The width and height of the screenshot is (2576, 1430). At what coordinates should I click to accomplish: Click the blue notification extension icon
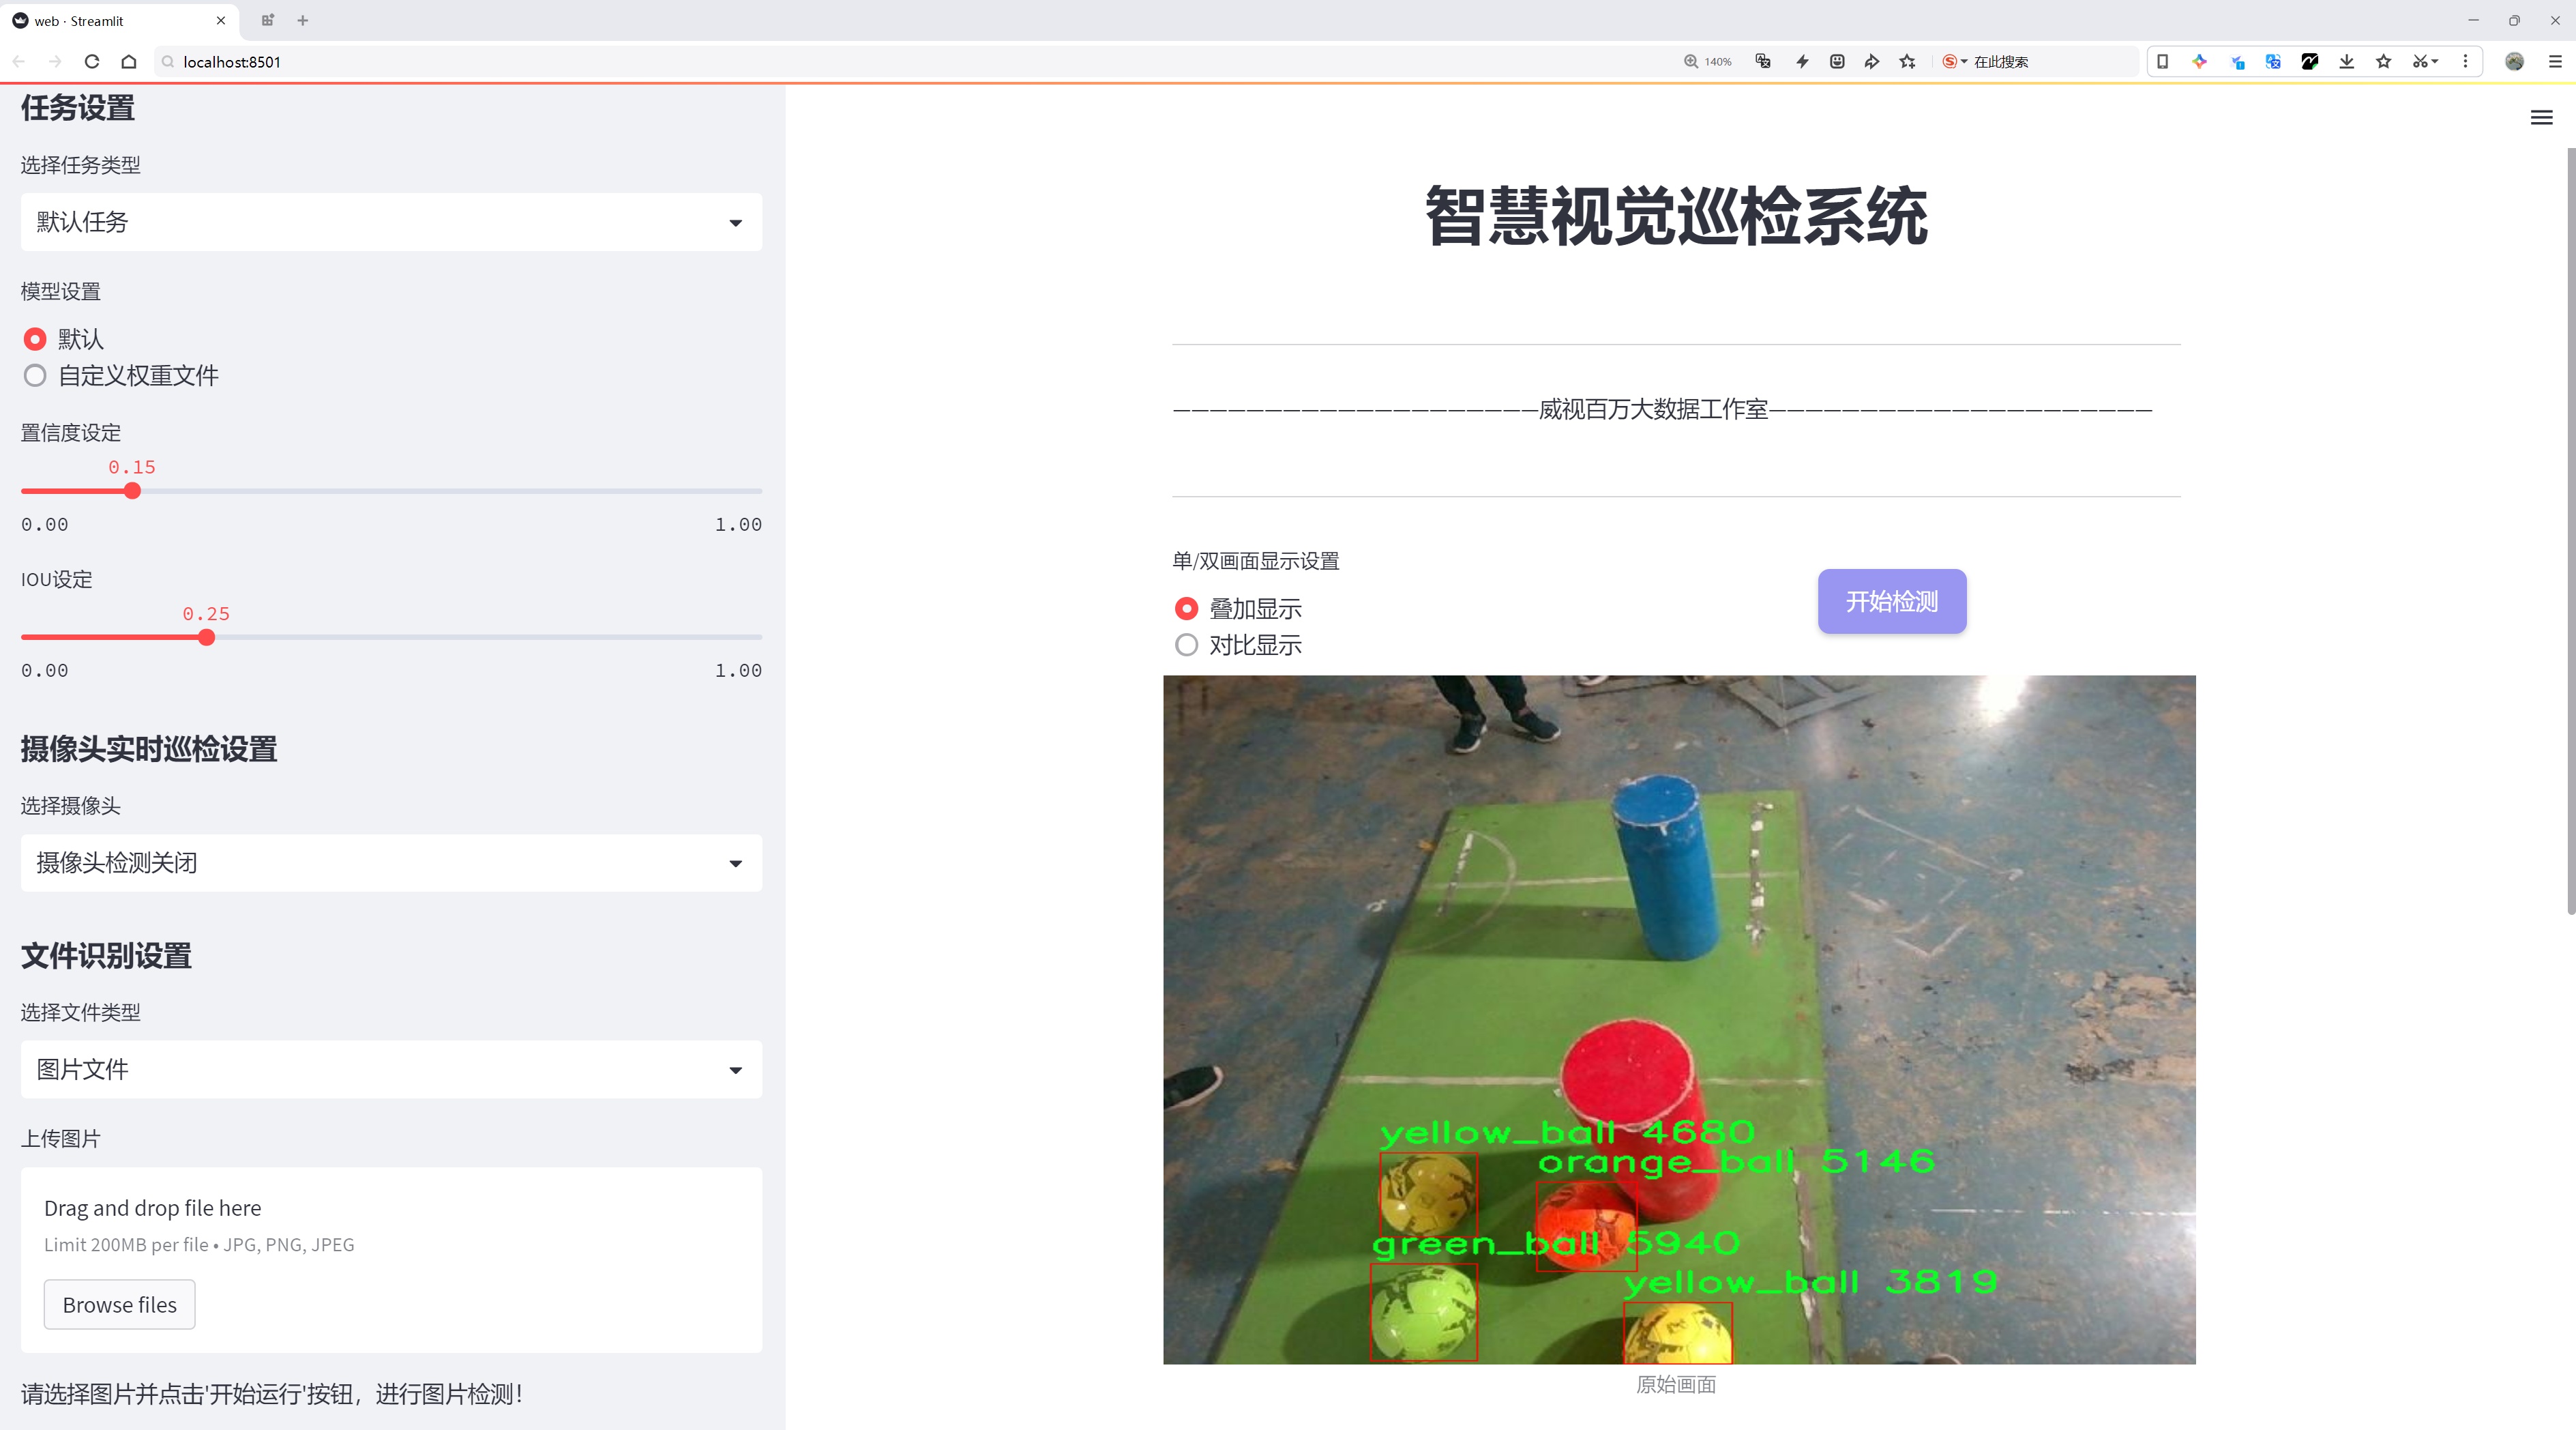2237,61
